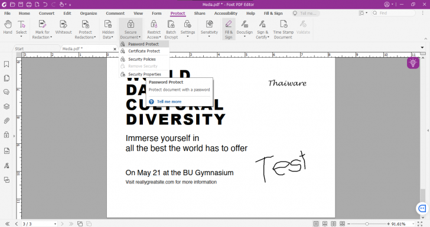Save the document from quick toolbar
The height and width of the screenshot is (227, 430).
[21, 4]
